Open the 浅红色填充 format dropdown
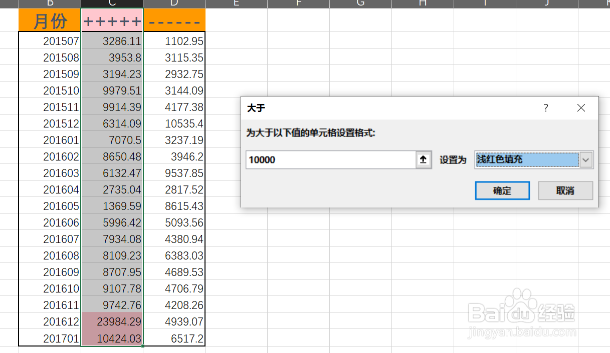The image size is (610, 353). pos(526,159)
